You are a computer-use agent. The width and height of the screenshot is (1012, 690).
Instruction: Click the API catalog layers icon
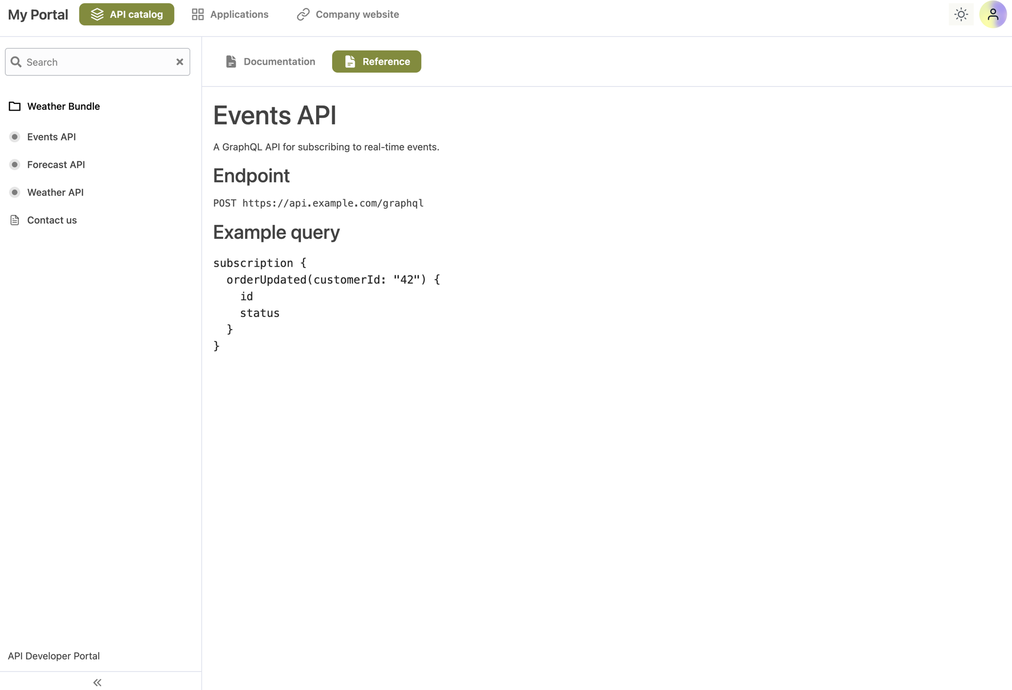[x=97, y=14]
